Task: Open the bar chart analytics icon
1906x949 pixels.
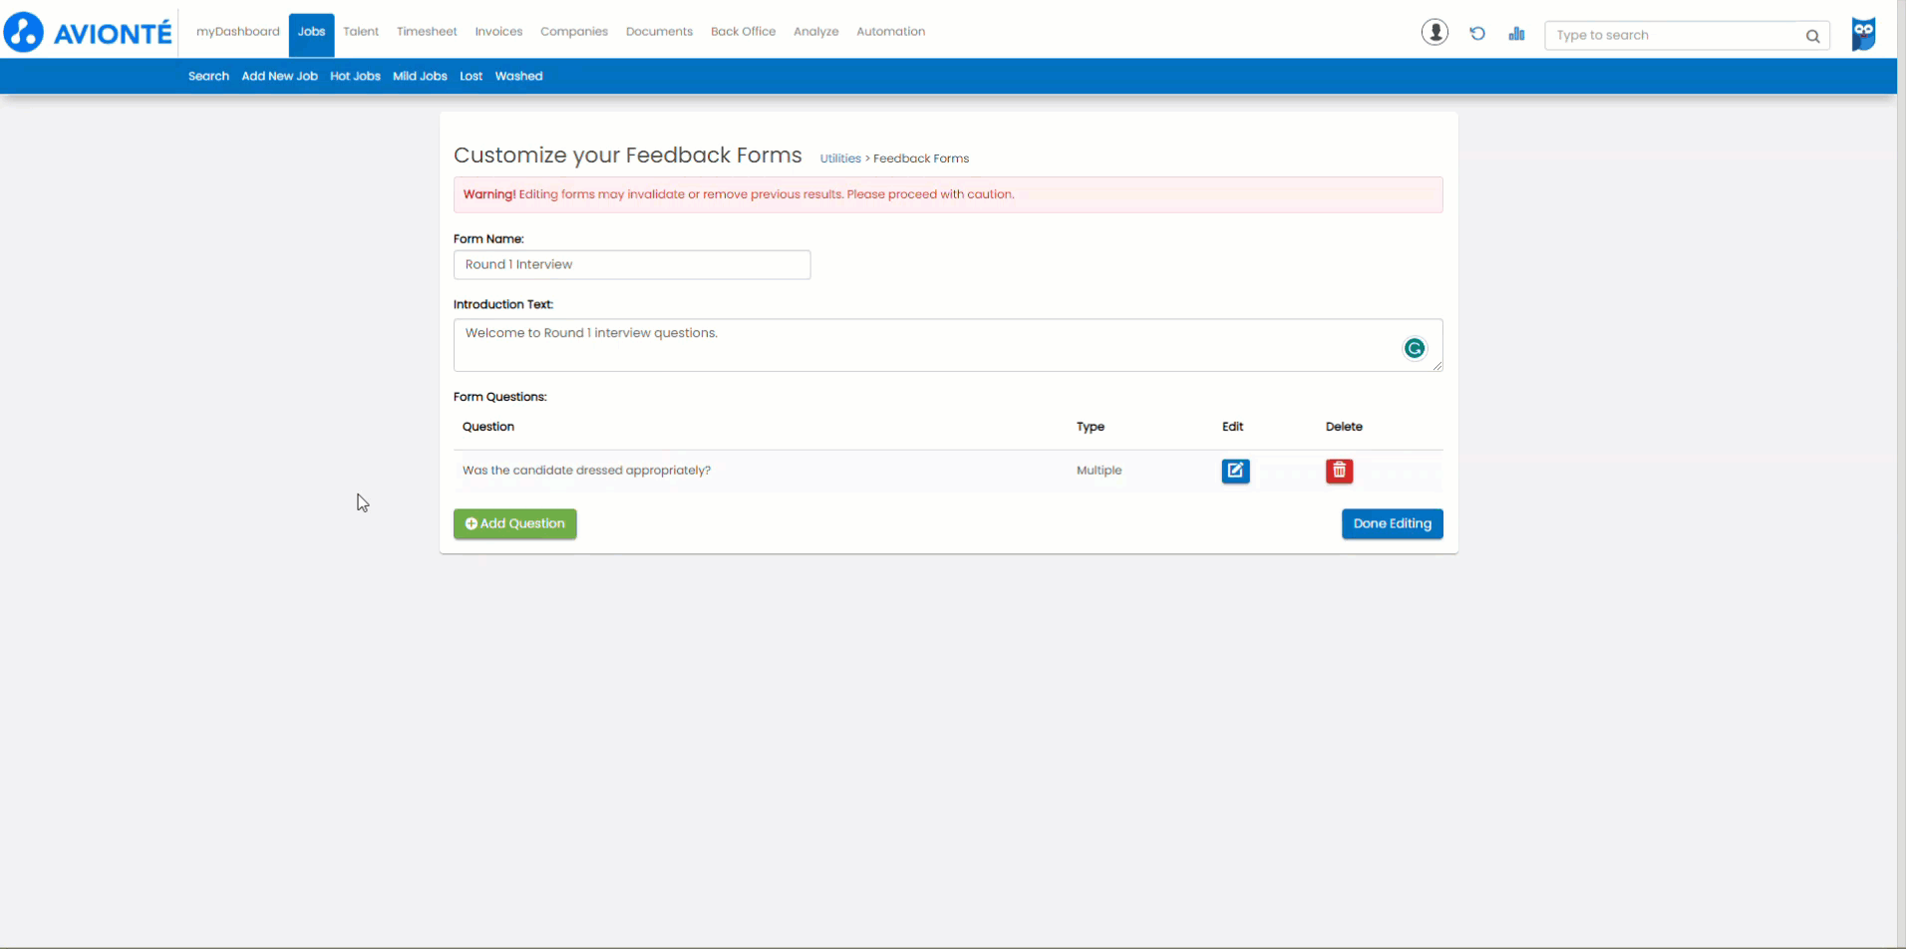Action: click(x=1516, y=34)
